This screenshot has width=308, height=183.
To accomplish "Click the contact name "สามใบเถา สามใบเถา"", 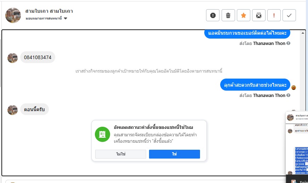I will 49,11.
